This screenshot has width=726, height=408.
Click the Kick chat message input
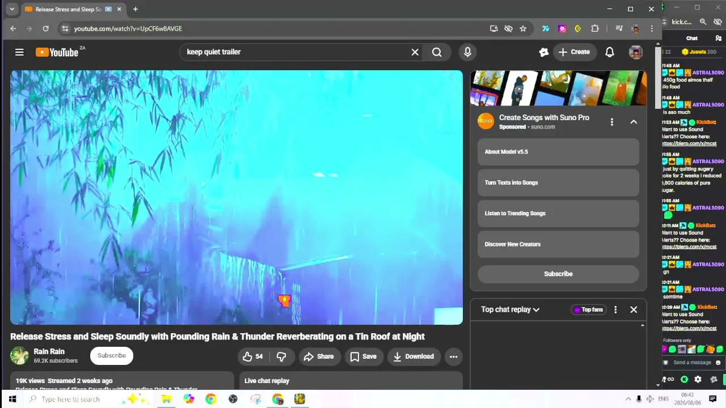[693, 363]
